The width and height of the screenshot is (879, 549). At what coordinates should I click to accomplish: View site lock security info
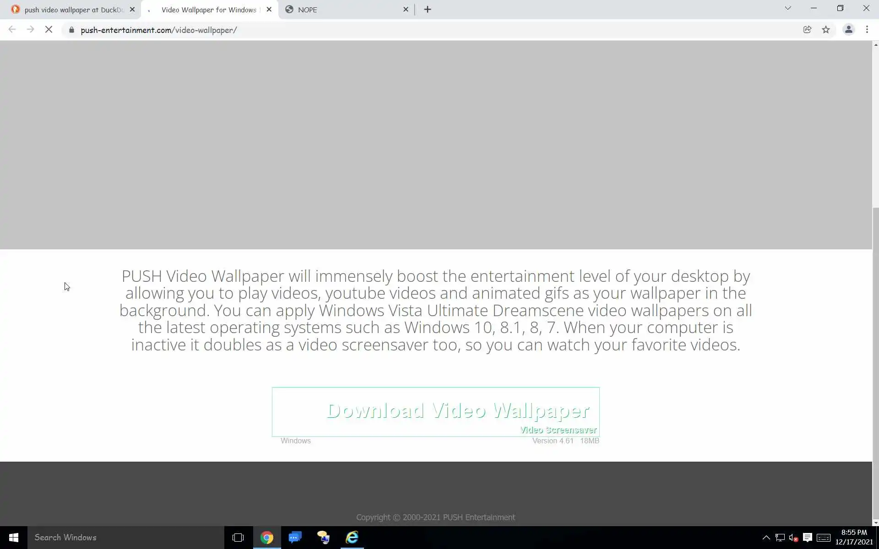click(71, 30)
